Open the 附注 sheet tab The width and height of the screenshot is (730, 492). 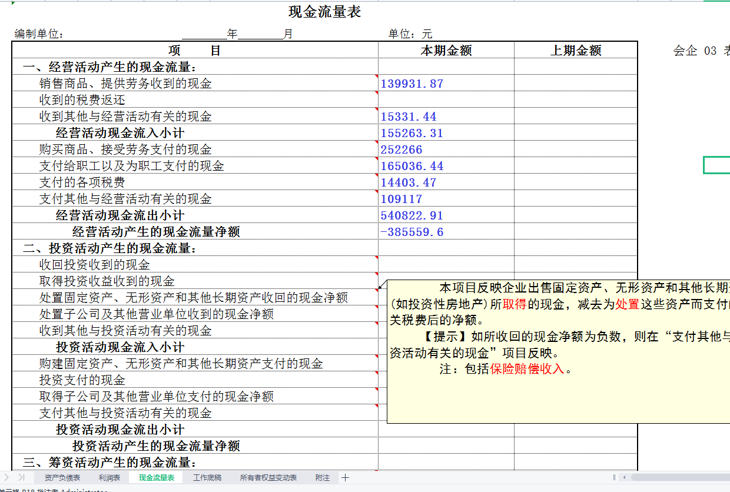coord(323,477)
